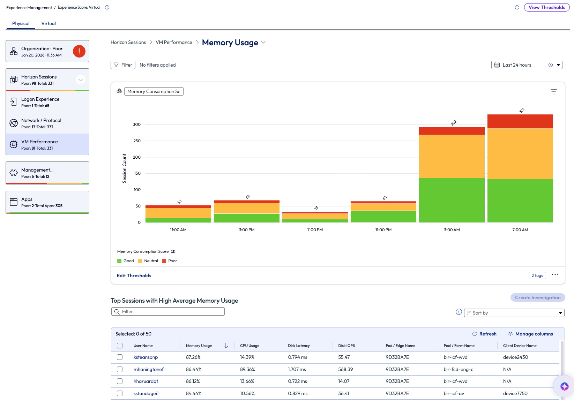The image size is (574, 400).
Task: Open the hharuardqt user link
Action: pyautogui.click(x=146, y=381)
